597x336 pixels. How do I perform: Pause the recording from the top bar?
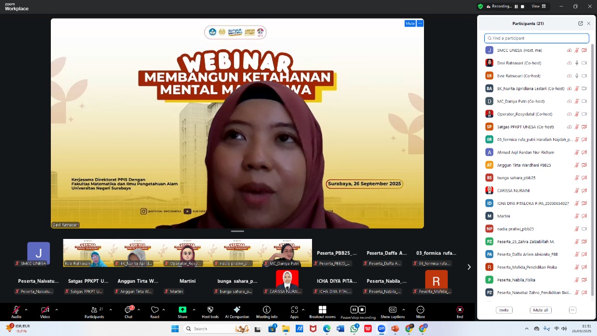click(x=516, y=7)
